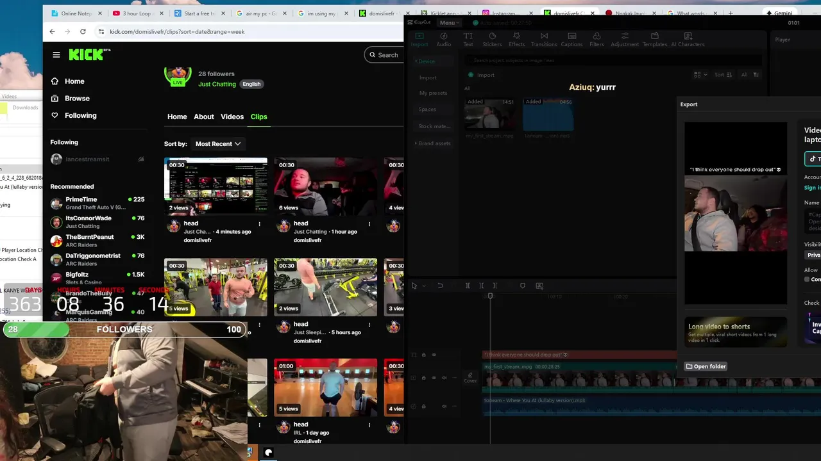Image resolution: width=821 pixels, height=461 pixels.
Task: Lock the caption text track
Action: [423, 355]
